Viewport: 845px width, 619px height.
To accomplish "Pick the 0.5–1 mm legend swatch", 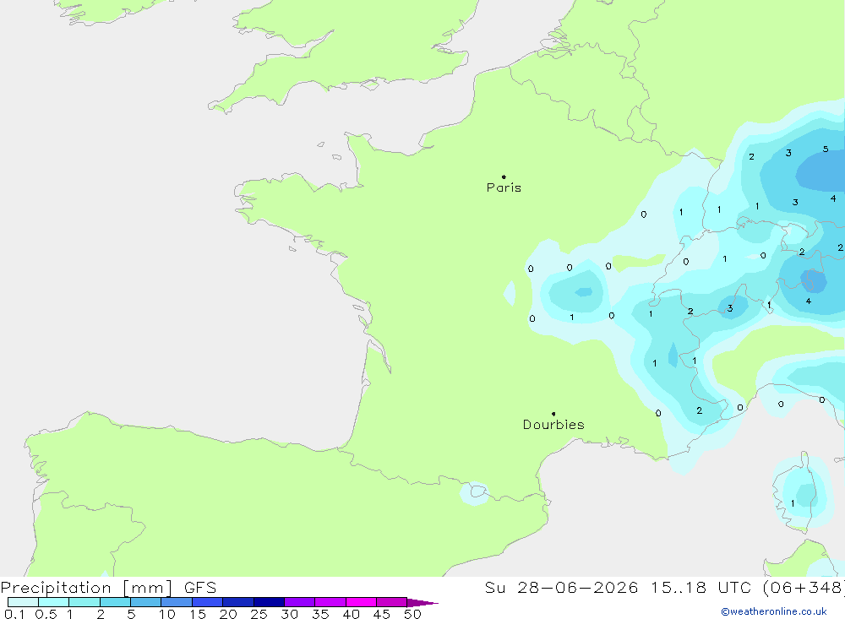I will click(x=54, y=602).
